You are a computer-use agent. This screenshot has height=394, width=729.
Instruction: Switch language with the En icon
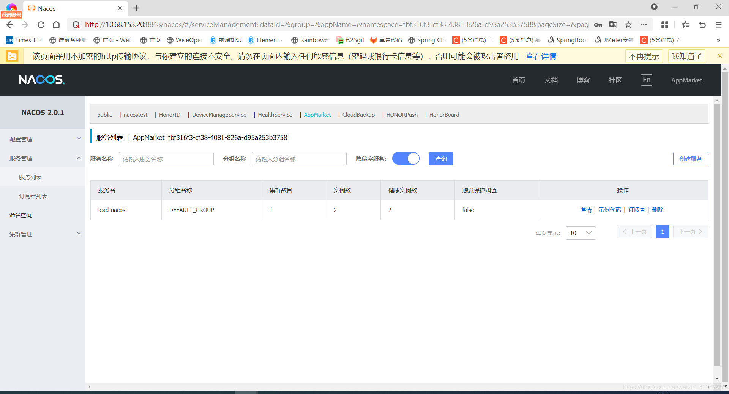point(647,80)
